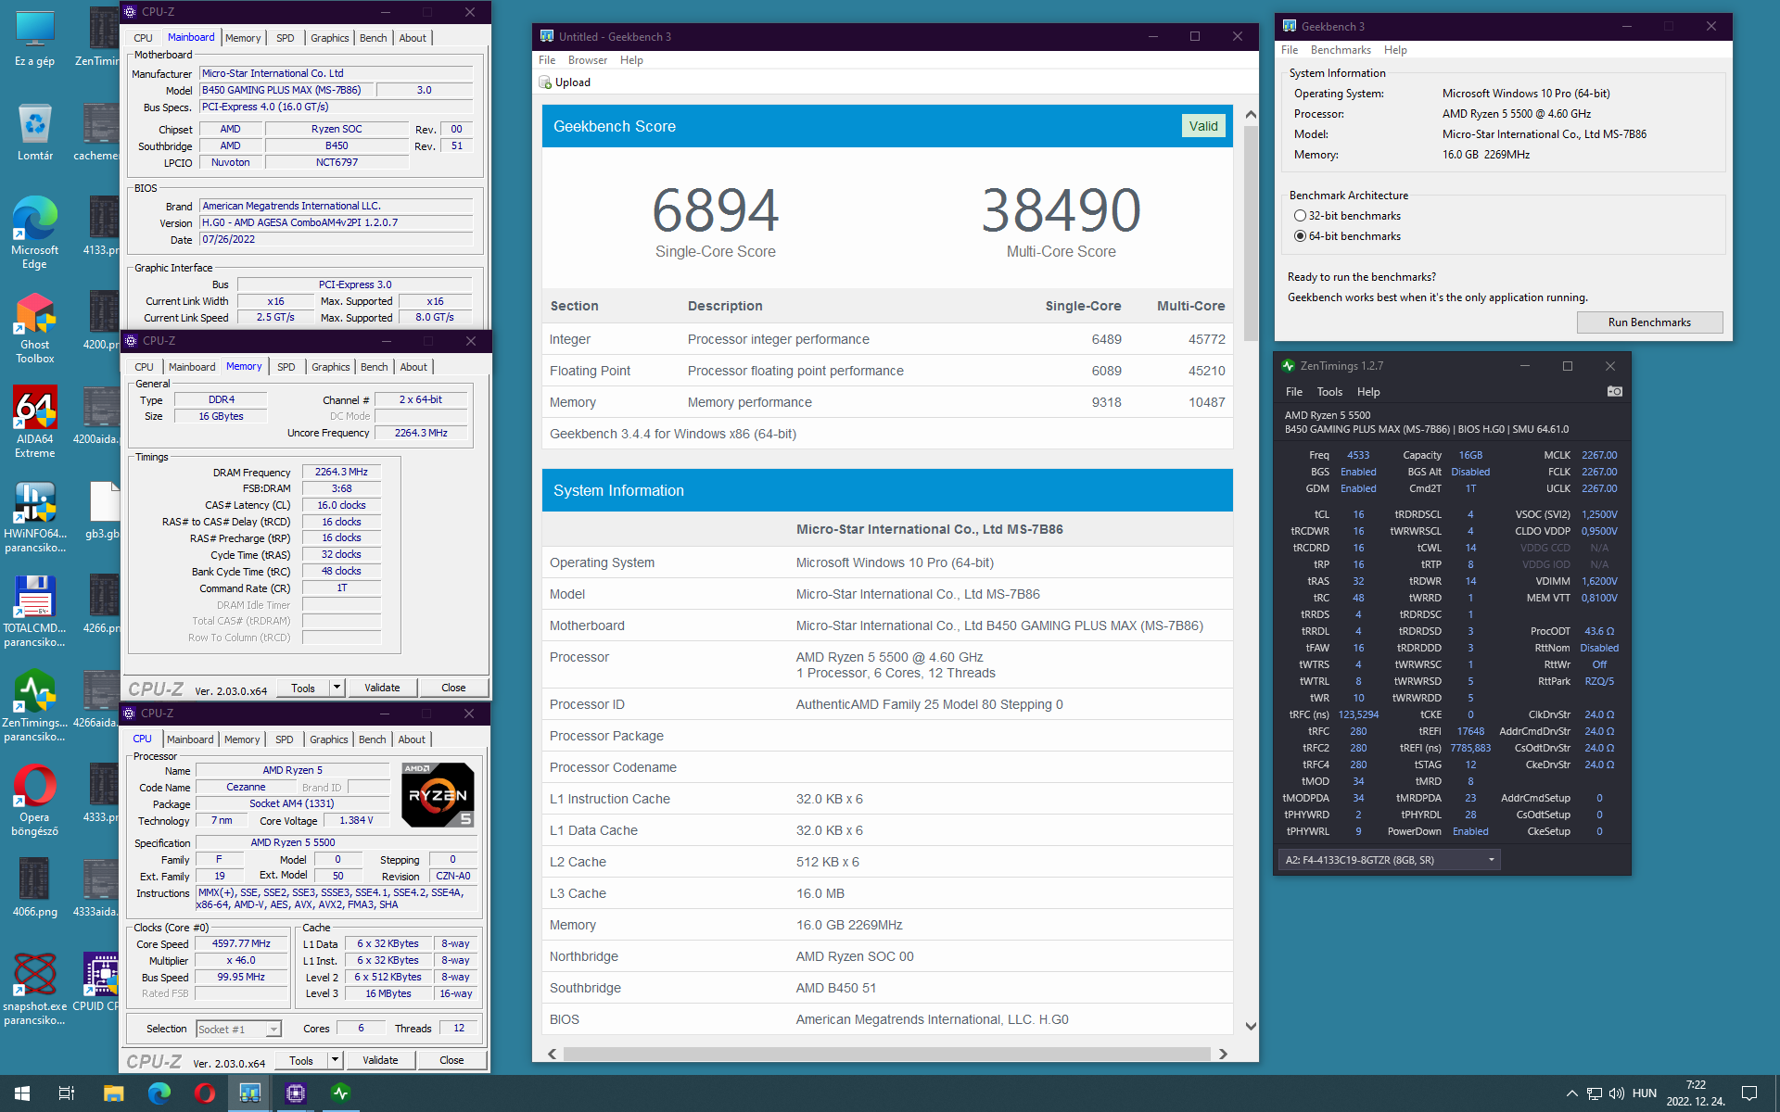Open About tab in Memory CPU-Z window

413,367
